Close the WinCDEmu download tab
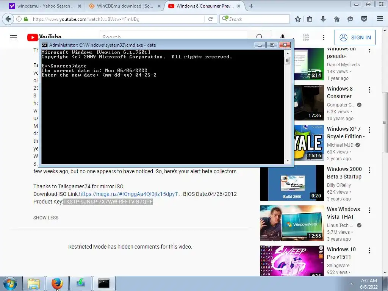 pos(159,6)
